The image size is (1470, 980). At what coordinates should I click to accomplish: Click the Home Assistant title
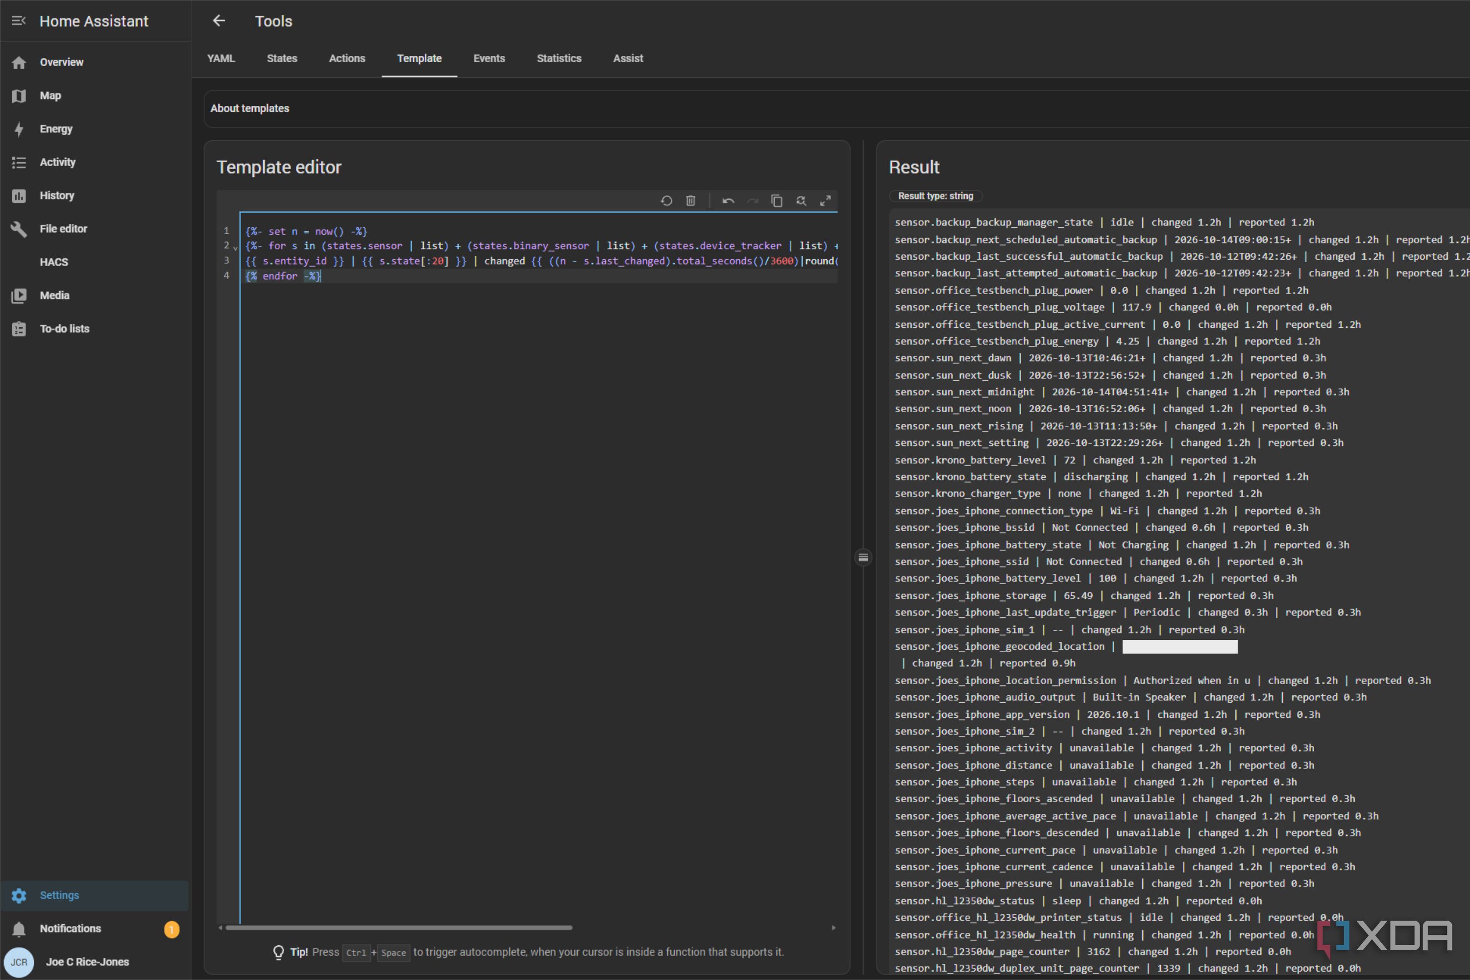(x=94, y=21)
